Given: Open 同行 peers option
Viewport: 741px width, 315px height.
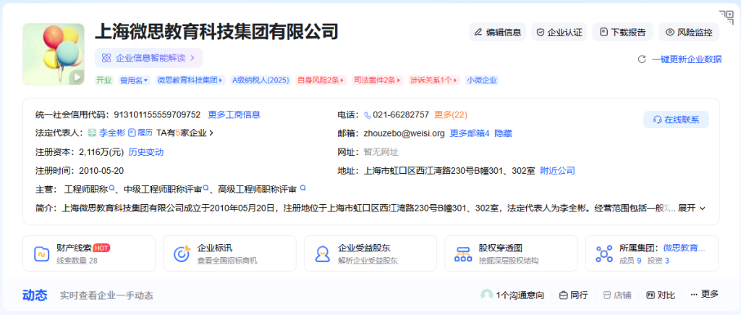Looking at the screenshot, I should click(574, 295).
